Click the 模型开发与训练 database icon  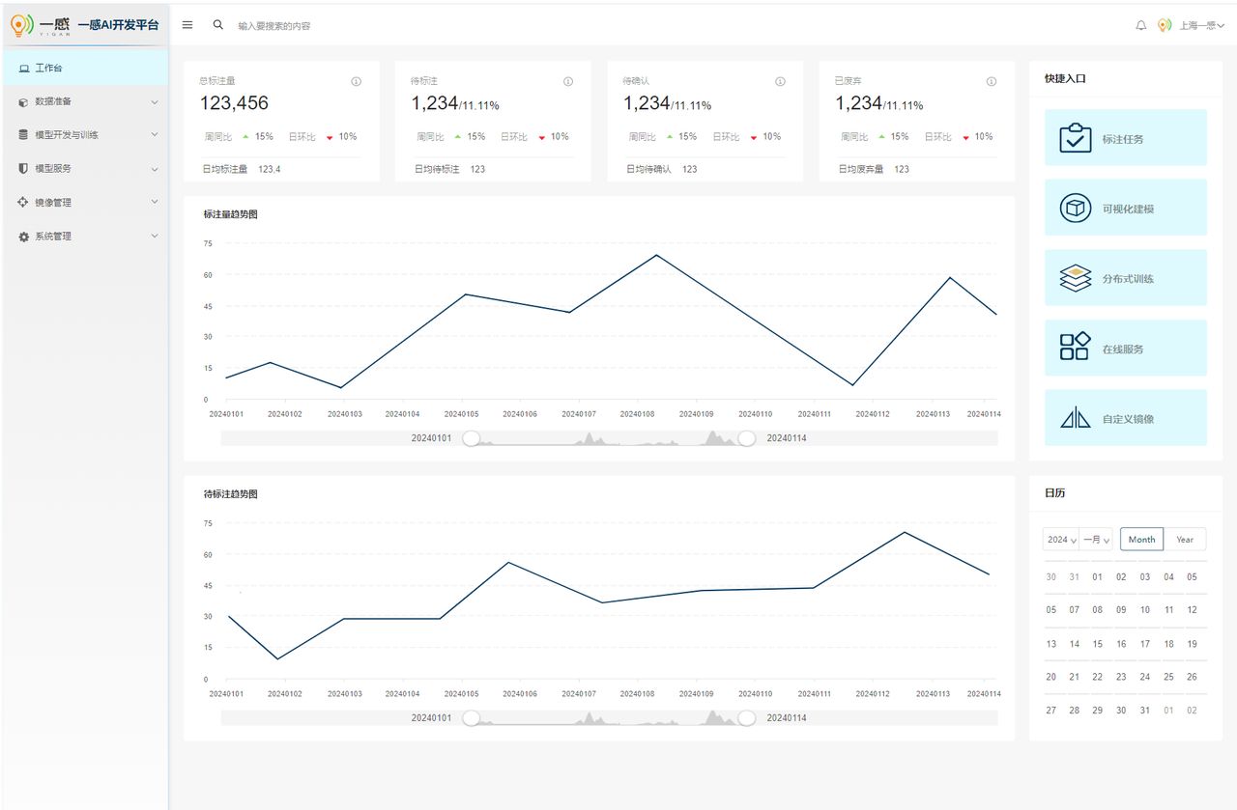tap(23, 135)
